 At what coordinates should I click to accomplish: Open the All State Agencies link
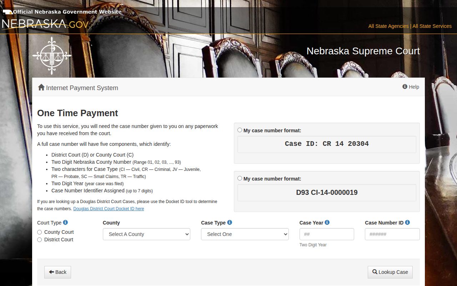388,26
